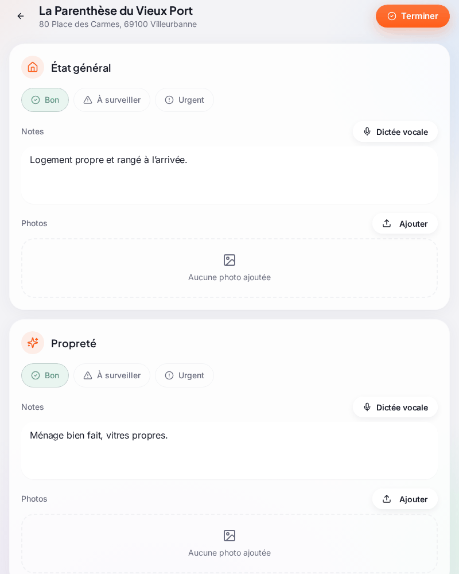Add a photo to État général
This screenshot has height=574, width=459.
pyautogui.click(x=405, y=224)
